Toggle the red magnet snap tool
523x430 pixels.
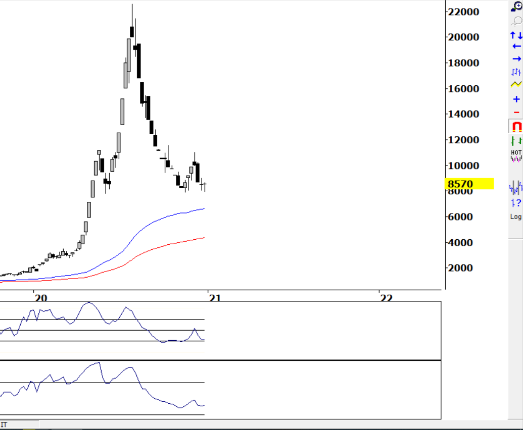tap(516, 127)
